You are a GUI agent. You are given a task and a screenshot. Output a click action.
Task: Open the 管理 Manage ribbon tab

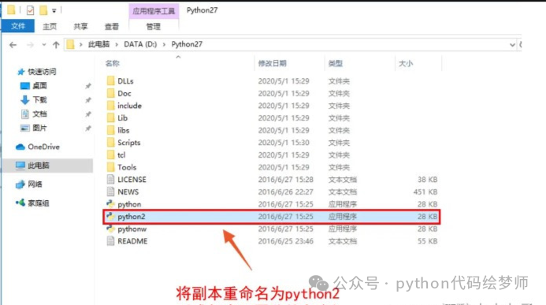click(153, 27)
